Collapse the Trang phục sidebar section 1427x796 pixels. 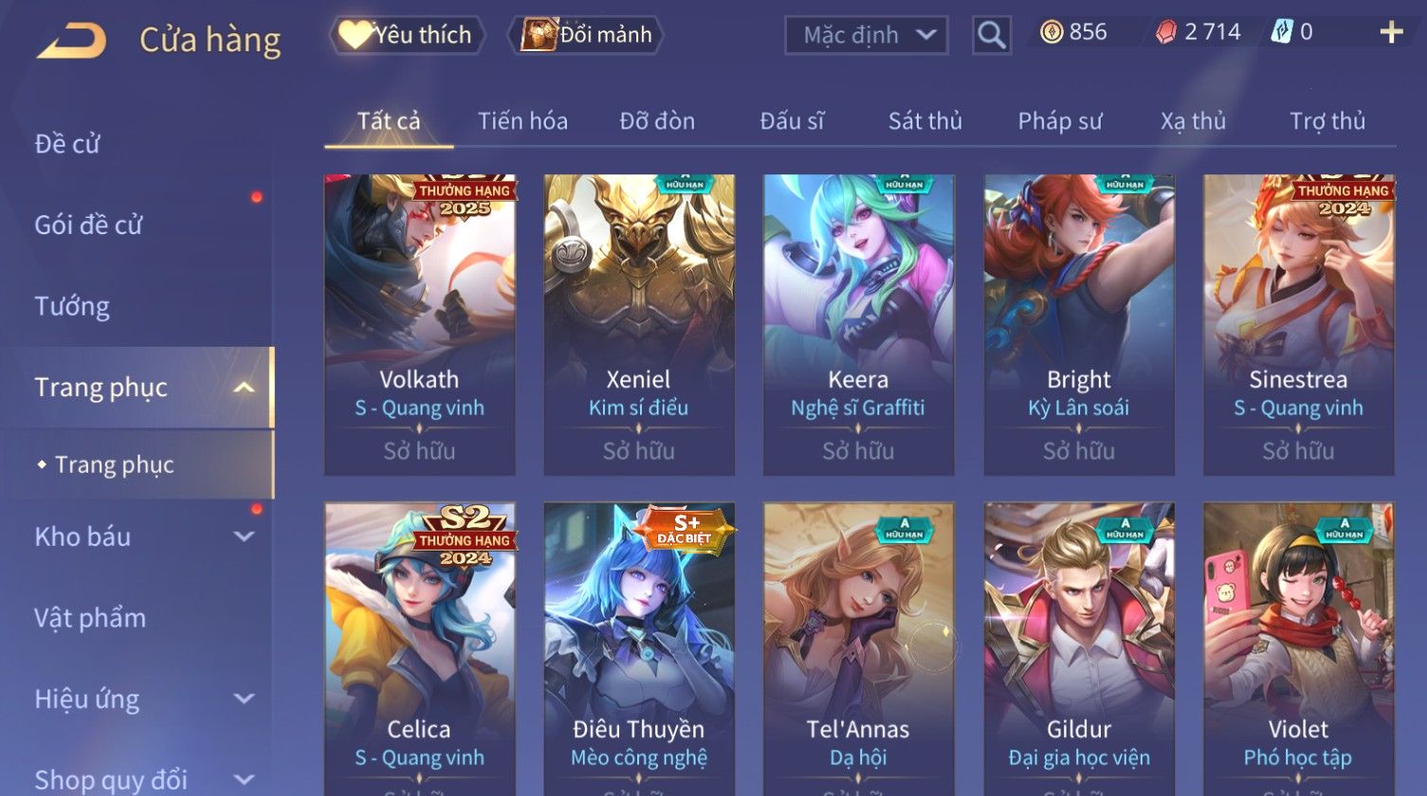pyautogui.click(x=244, y=388)
